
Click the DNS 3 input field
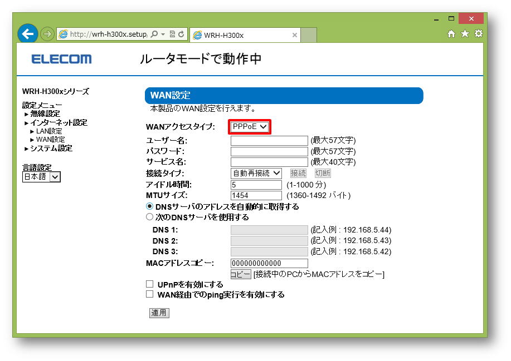tap(269, 252)
